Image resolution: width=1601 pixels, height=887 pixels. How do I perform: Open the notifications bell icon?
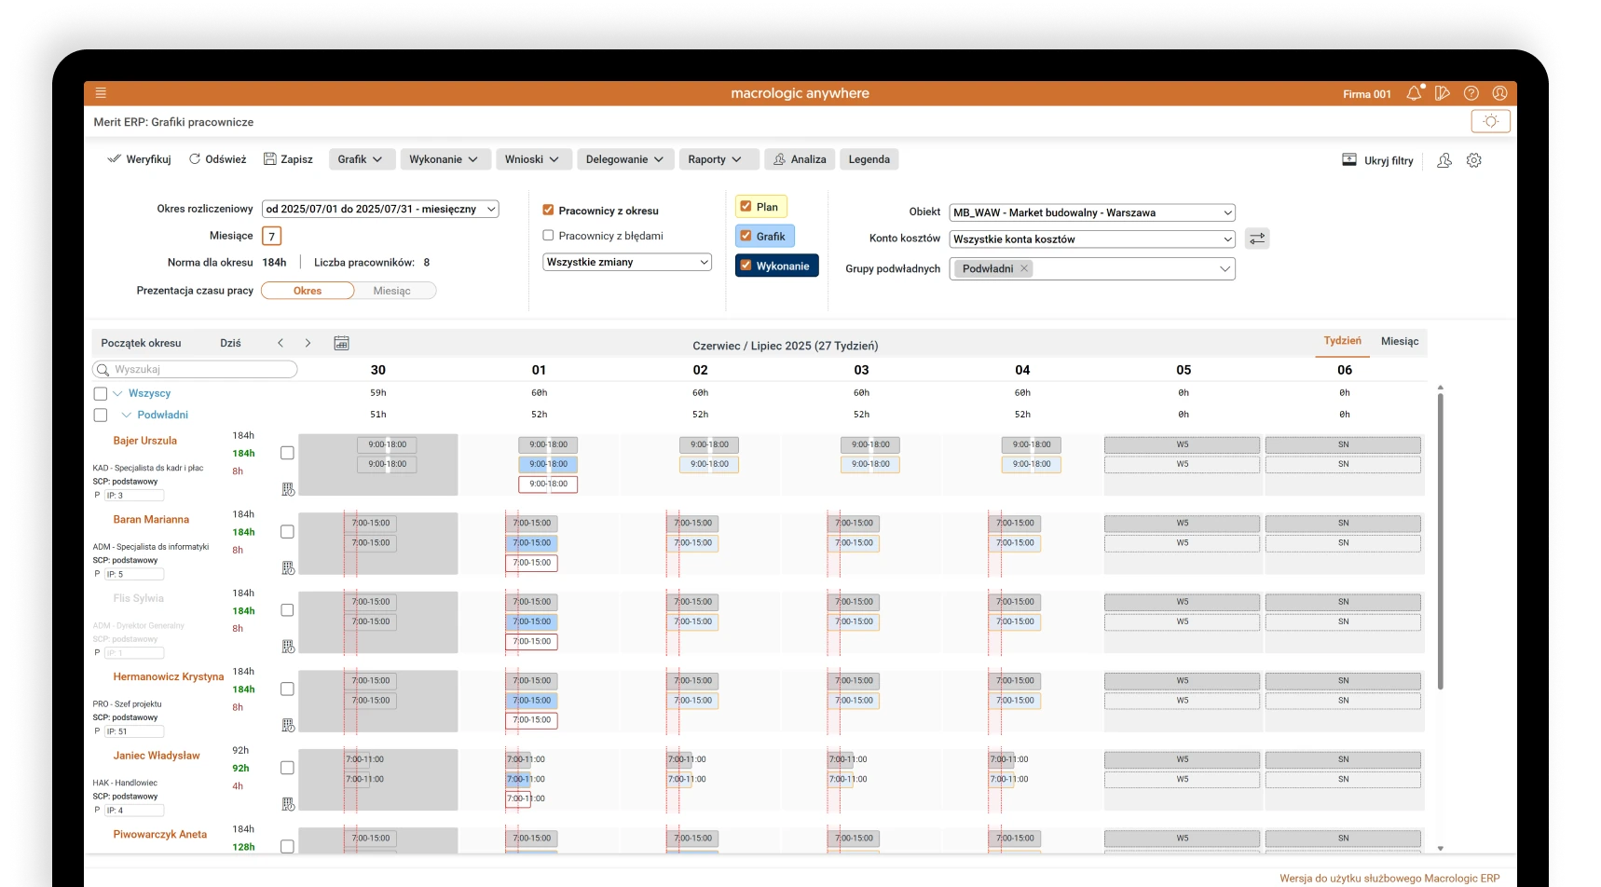click(1414, 93)
